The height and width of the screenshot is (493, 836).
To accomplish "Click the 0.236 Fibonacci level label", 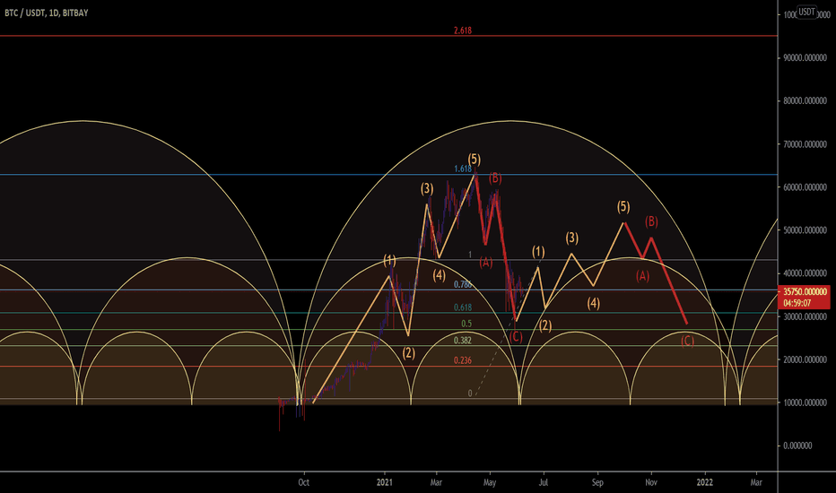I will pyautogui.click(x=463, y=360).
